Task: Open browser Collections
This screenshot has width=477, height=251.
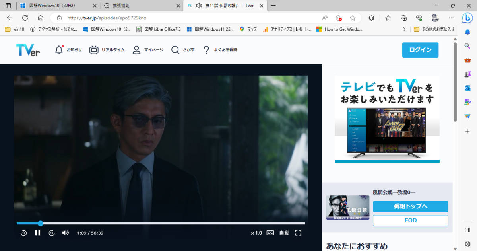Action: coord(403,18)
